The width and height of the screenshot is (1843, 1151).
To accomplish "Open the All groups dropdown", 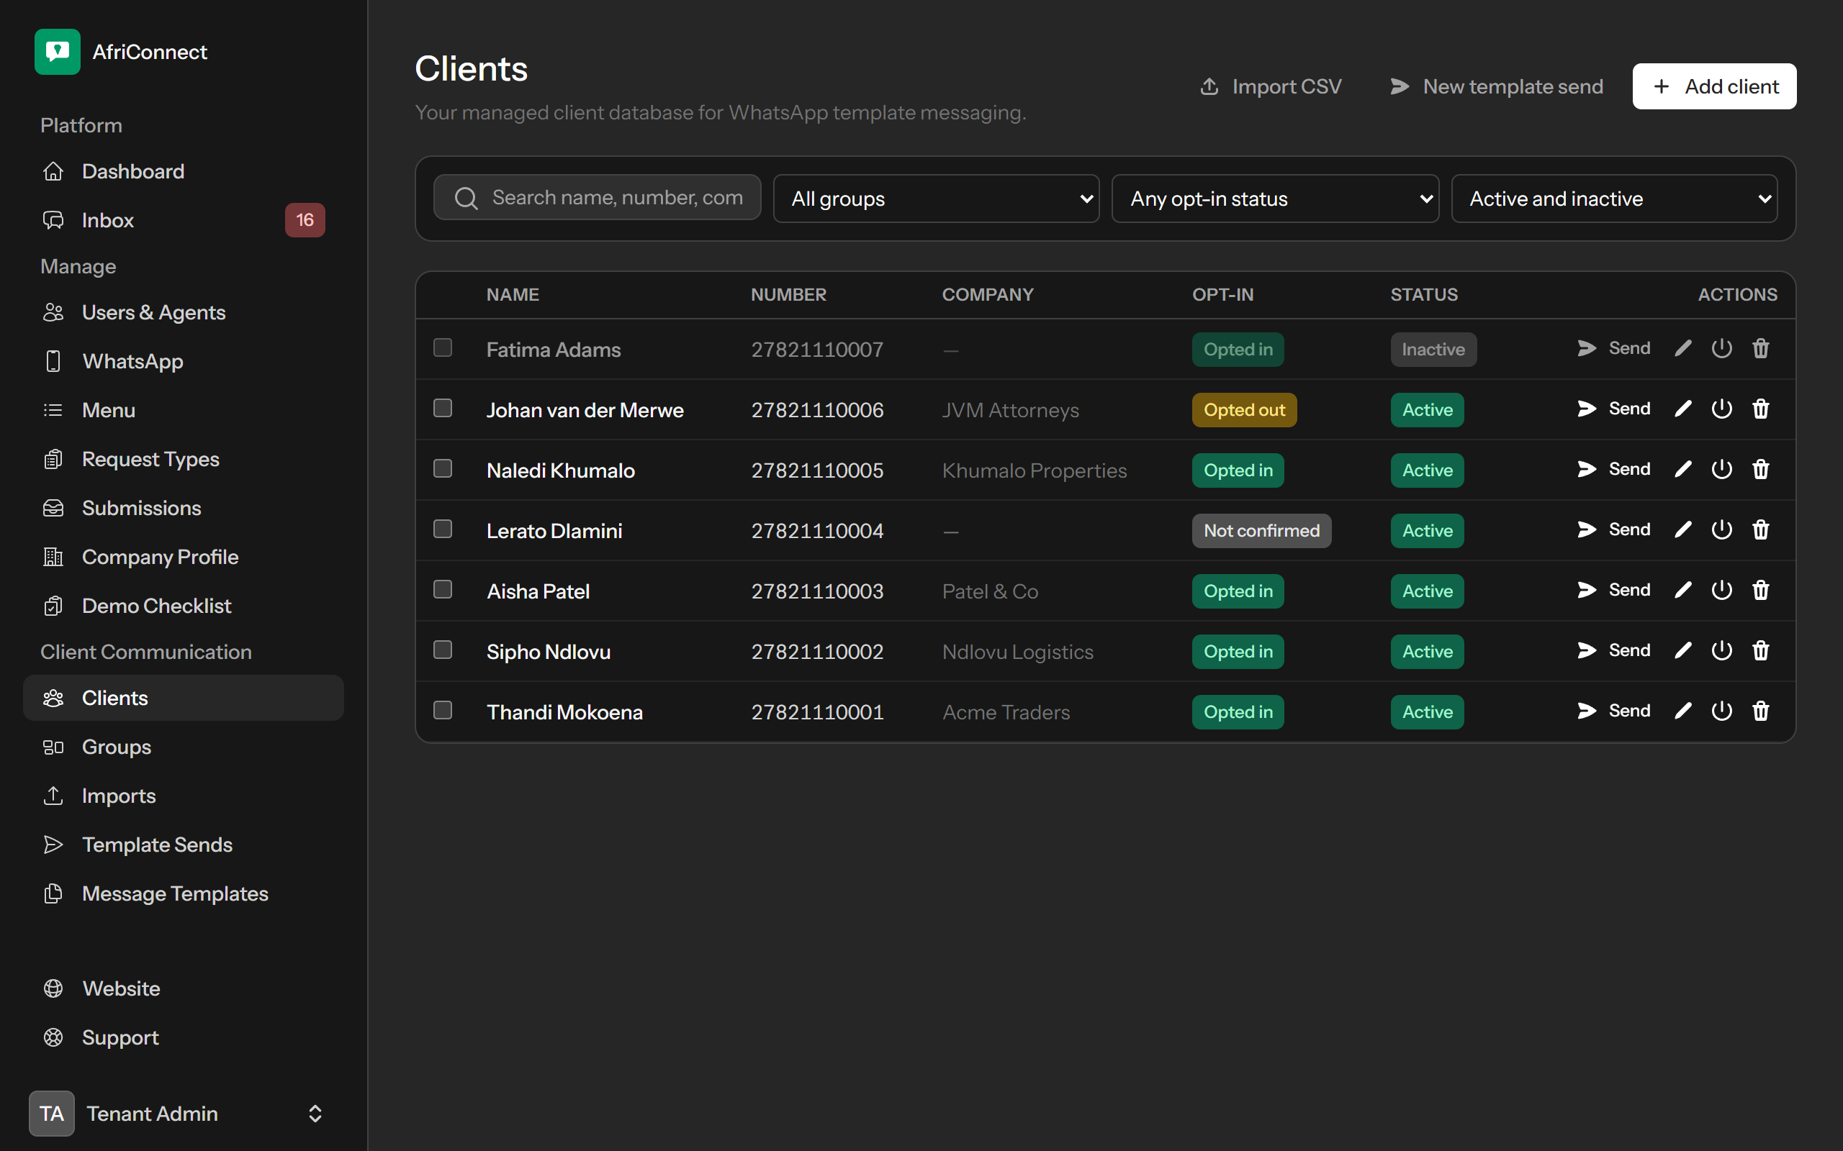I will click(936, 199).
